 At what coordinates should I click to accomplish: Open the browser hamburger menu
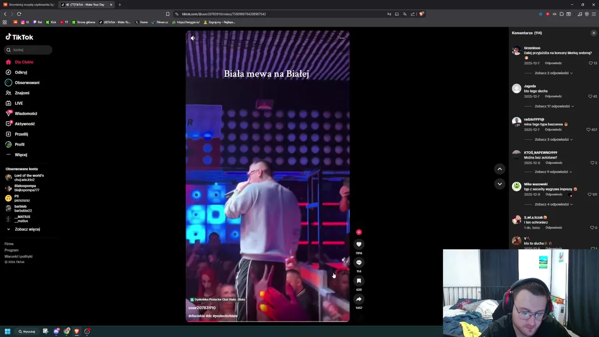coord(594,14)
